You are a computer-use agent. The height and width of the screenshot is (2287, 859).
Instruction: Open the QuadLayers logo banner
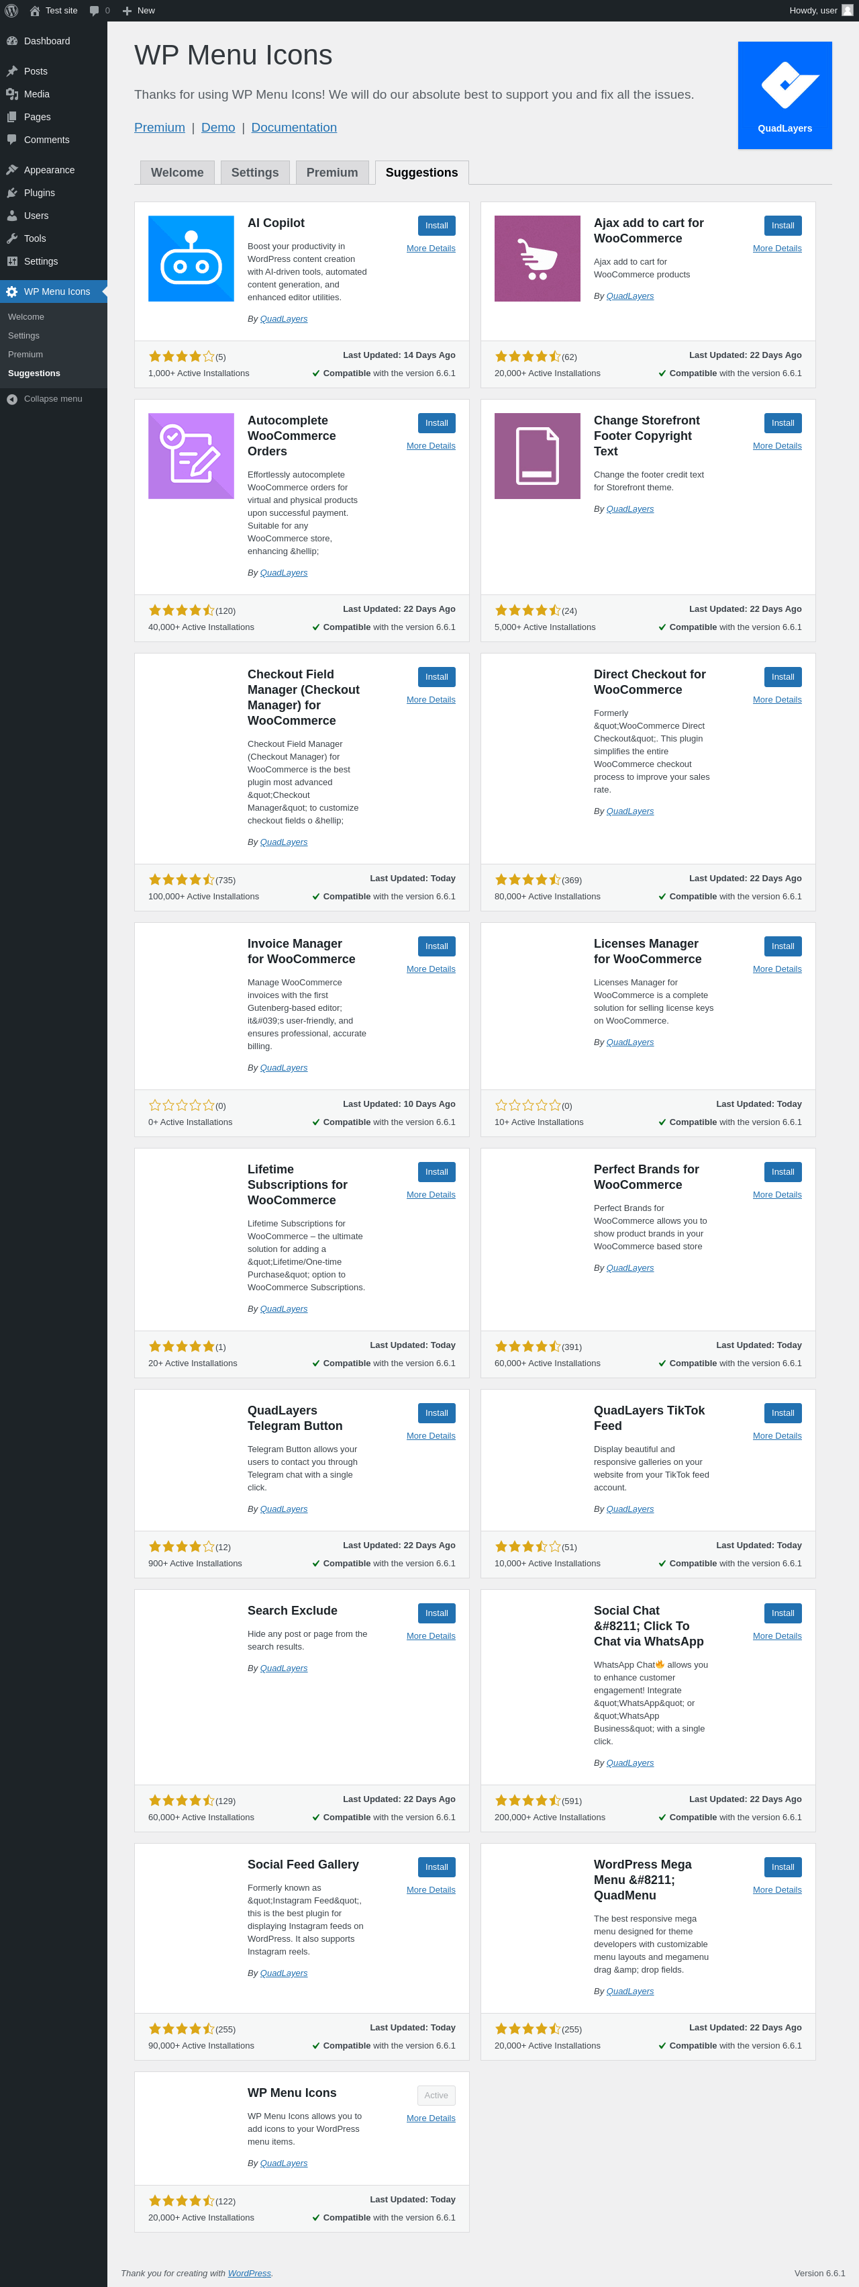pos(785,95)
